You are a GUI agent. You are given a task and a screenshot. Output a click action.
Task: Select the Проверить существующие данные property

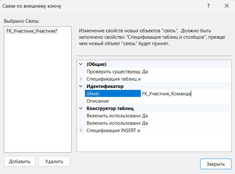click(x=113, y=72)
